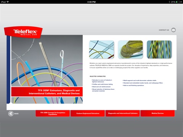The image size is (183, 137).
Task: Tap the battery icon in status bar
Action: (x=179, y=2)
